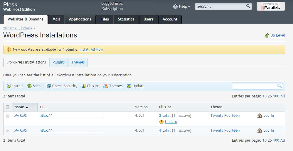Open the Files tab

click(105, 19)
